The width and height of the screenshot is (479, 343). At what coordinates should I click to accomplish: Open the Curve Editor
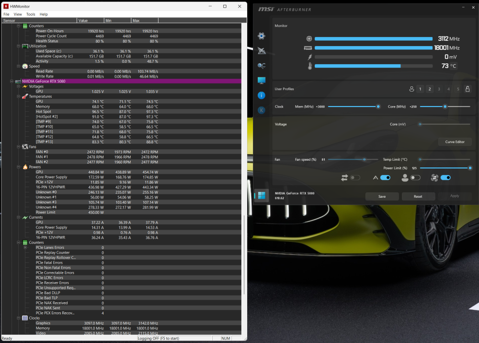pos(455,142)
